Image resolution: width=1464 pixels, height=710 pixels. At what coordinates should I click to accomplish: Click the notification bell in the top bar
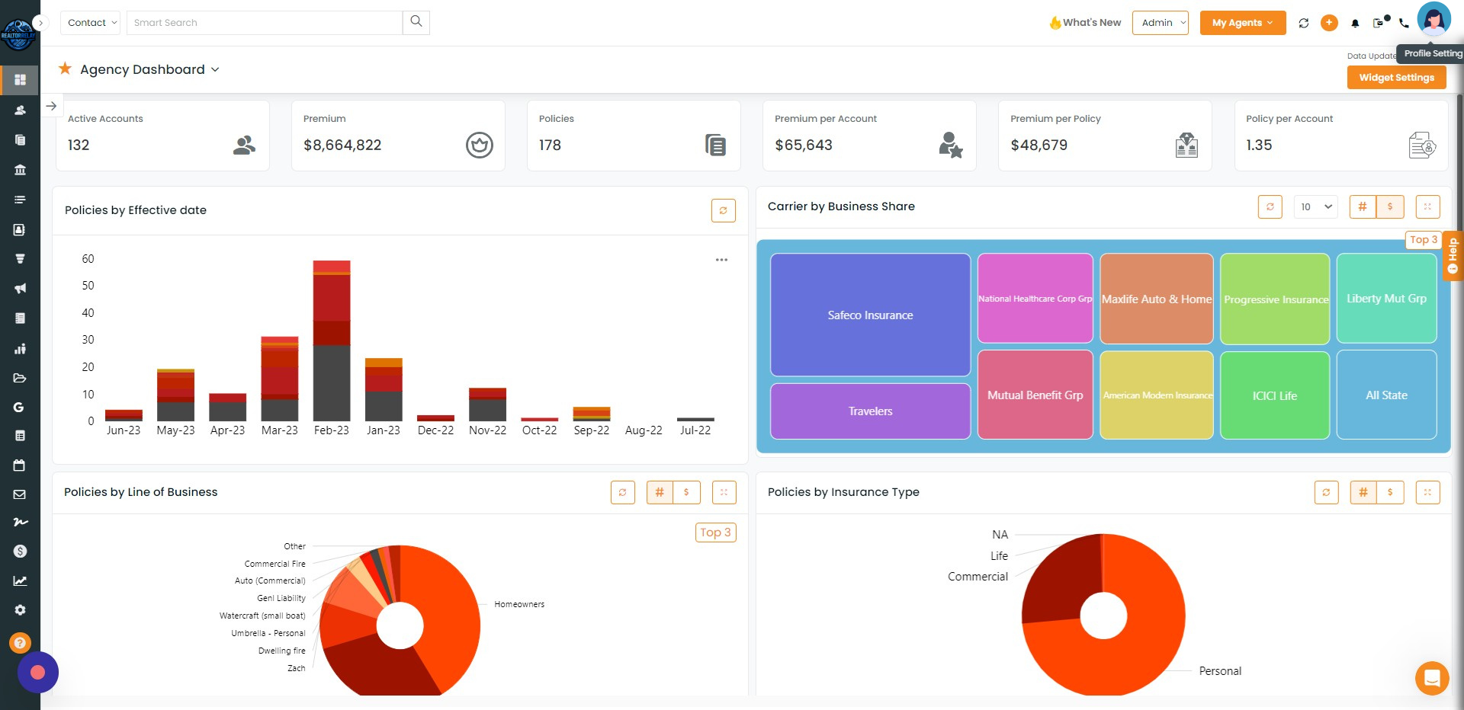pyautogui.click(x=1355, y=24)
